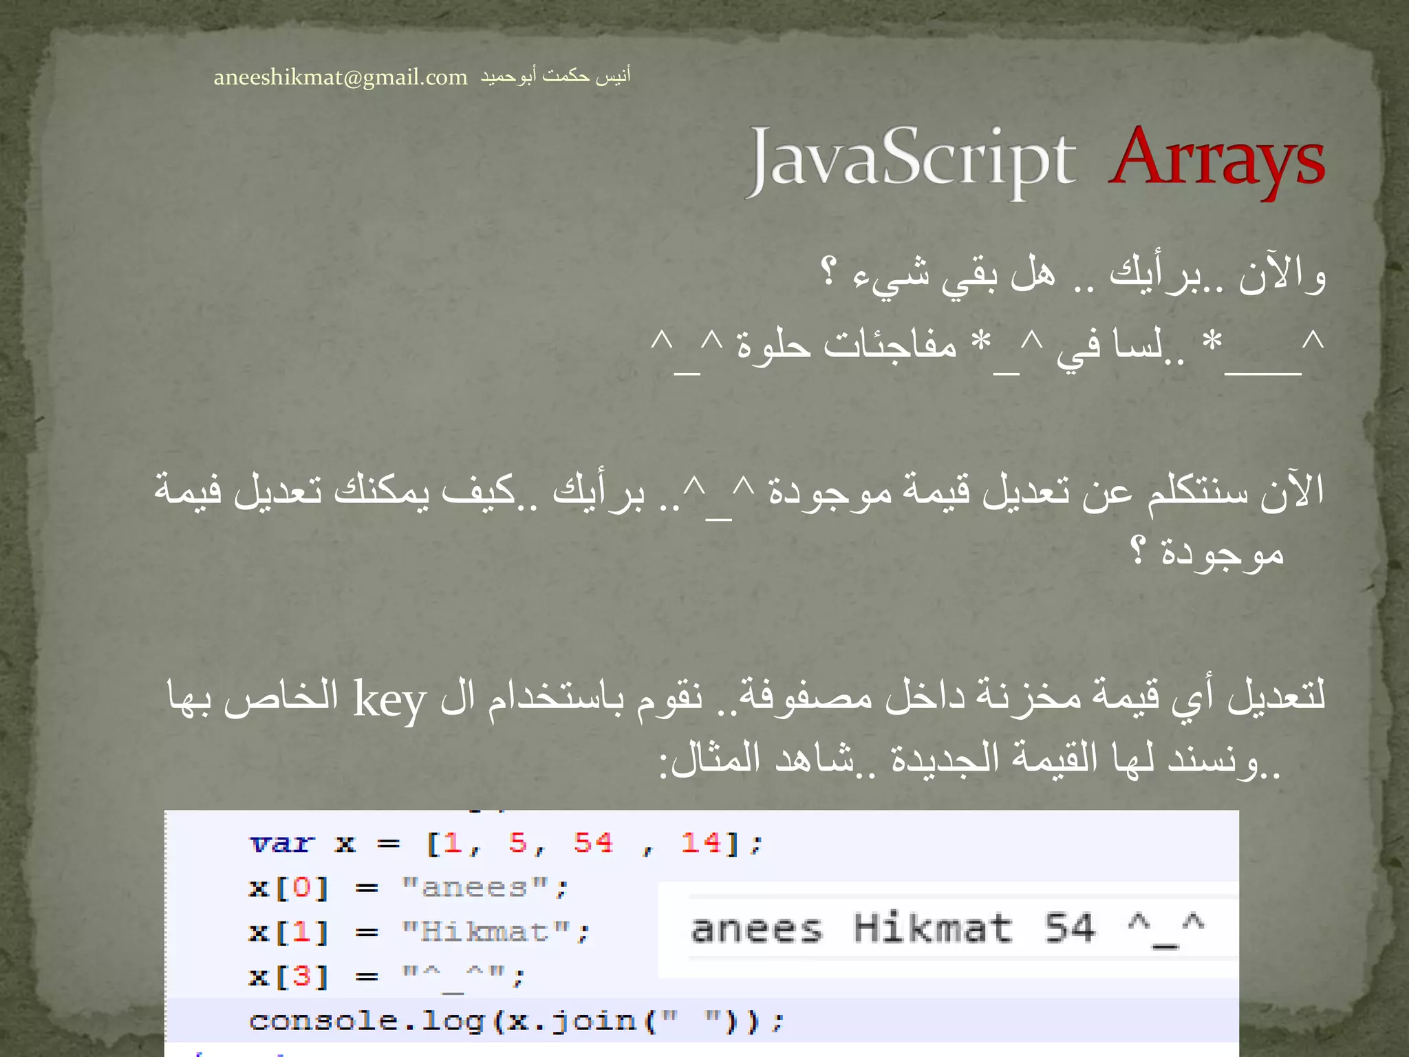1409x1057 pixels.
Task: Click the code line x[0] = "anees";
Action: pos(409,888)
